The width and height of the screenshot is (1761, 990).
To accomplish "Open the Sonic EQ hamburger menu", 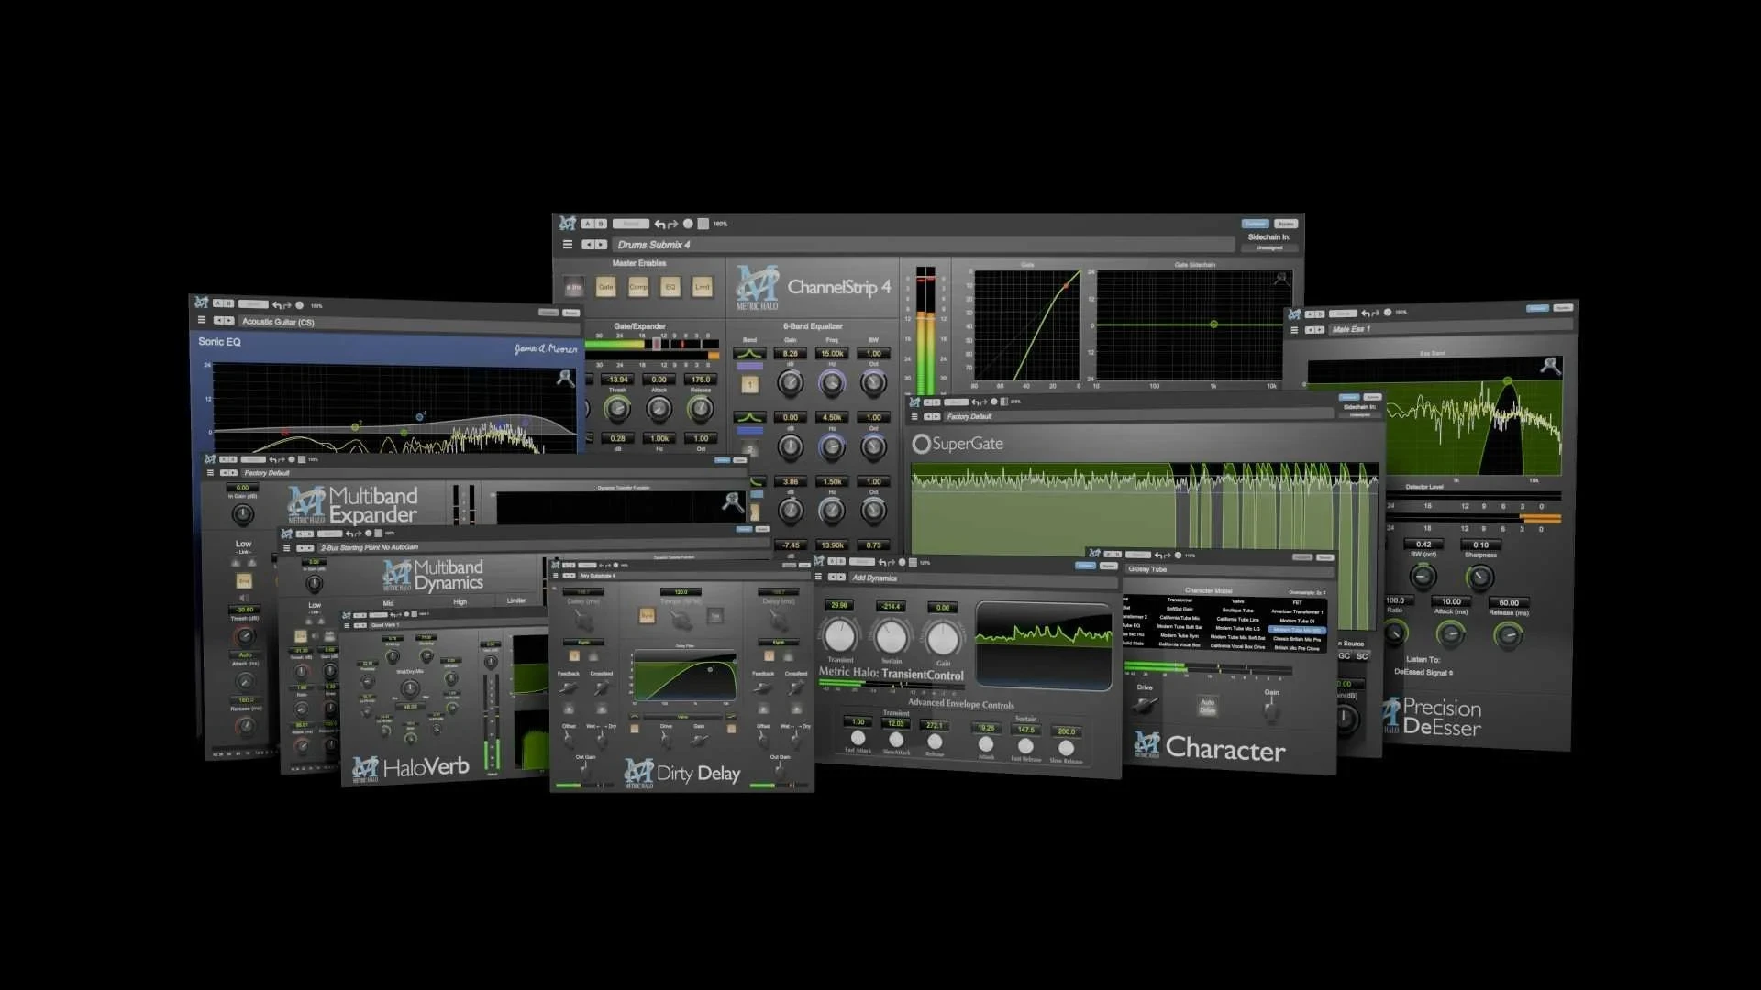I will point(202,320).
